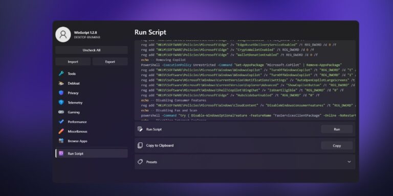Click 'echo -- Disabling Consumer Features' line
Viewport: 393px width, 196px height.
coord(173,100)
